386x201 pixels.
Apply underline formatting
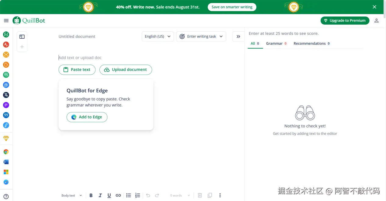coord(109,196)
